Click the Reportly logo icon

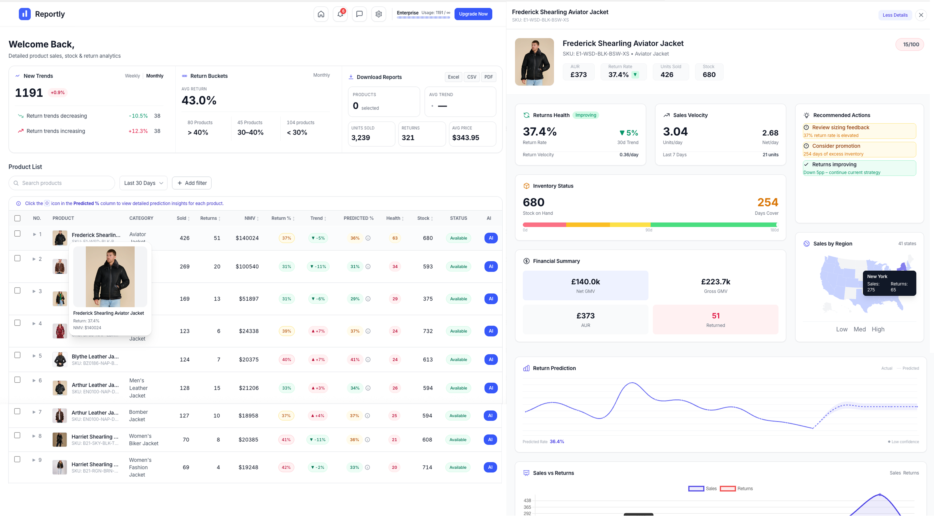pos(25,14)
